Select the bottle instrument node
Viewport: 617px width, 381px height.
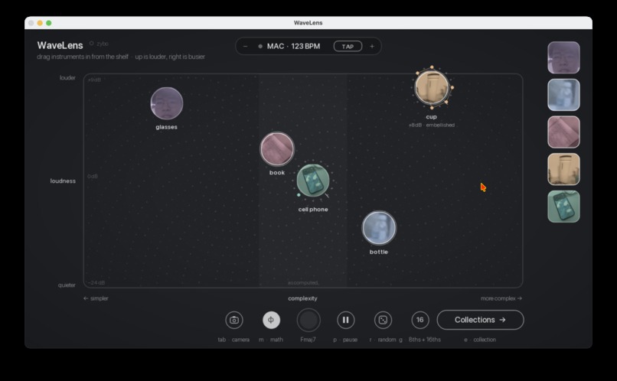[379, 228]
